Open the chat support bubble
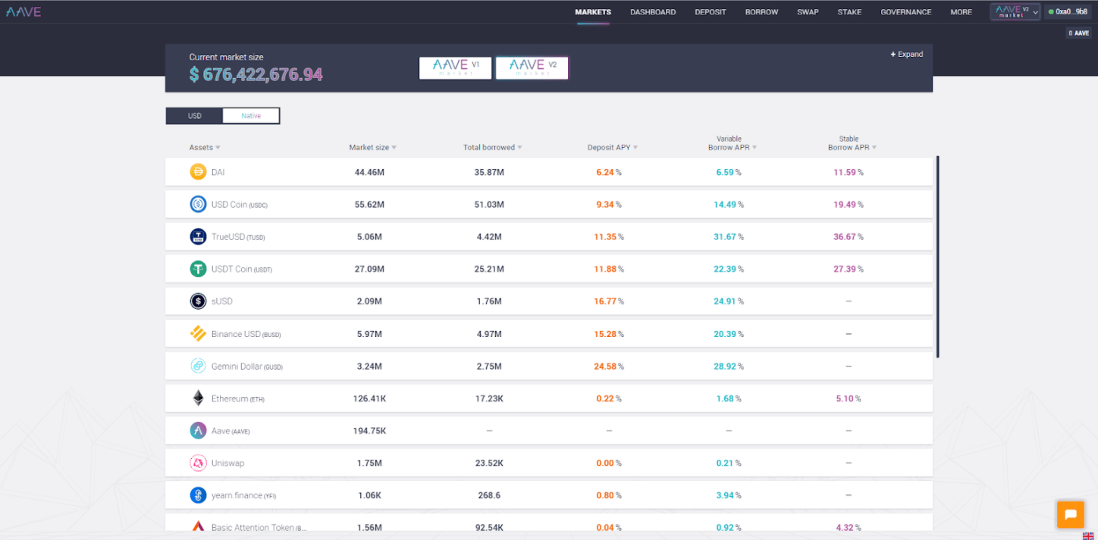This screenshot has height=540, width=1098. 1070,514
